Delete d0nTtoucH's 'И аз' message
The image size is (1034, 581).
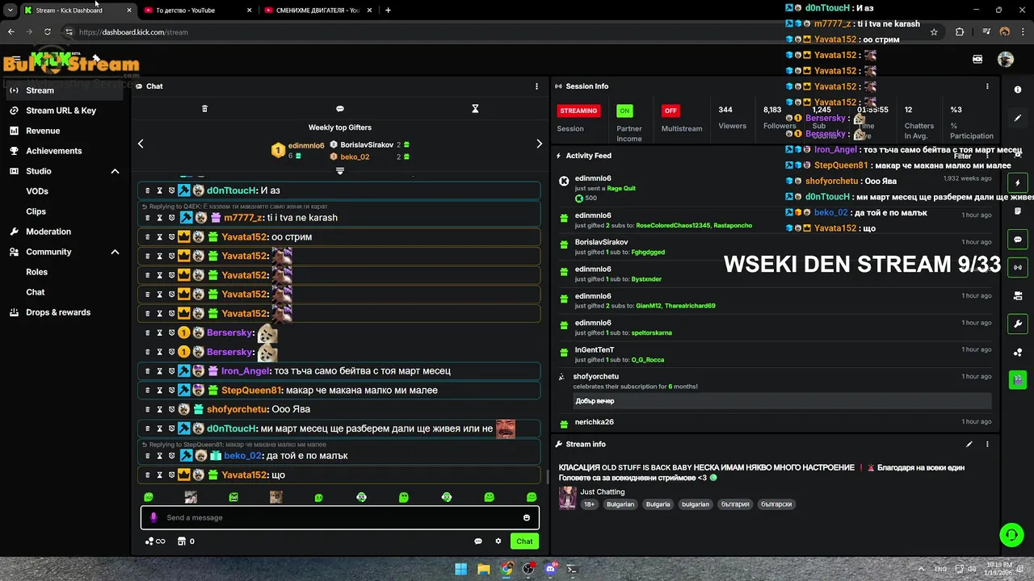[x=147, y=190]
